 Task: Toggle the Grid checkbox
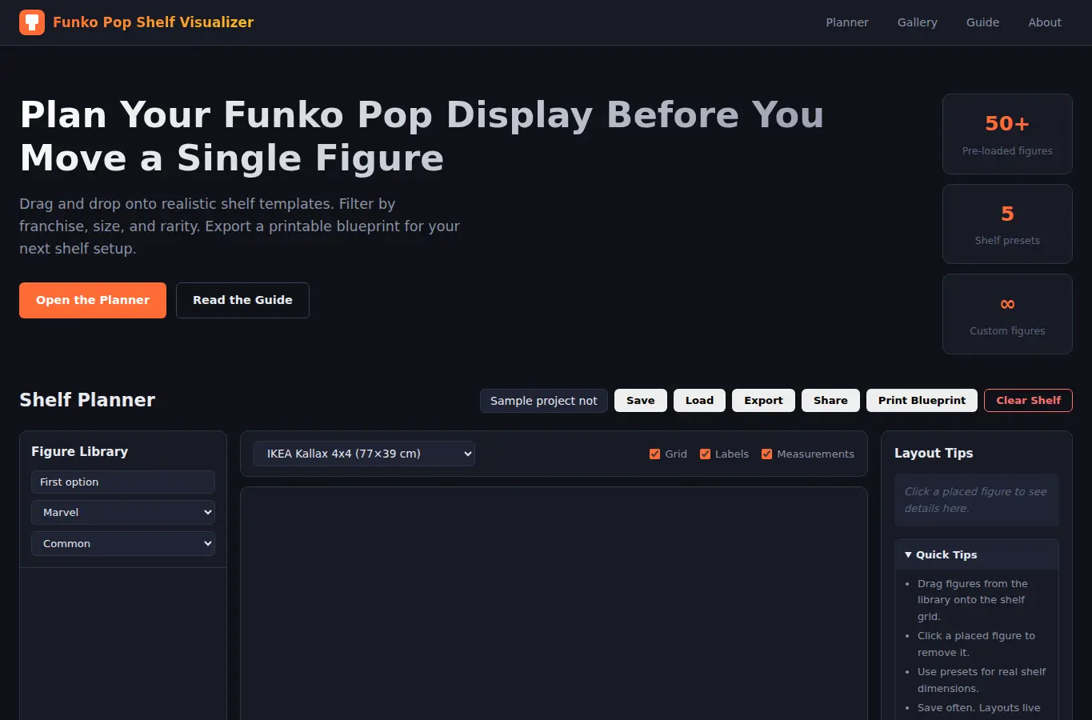(654, 454)
